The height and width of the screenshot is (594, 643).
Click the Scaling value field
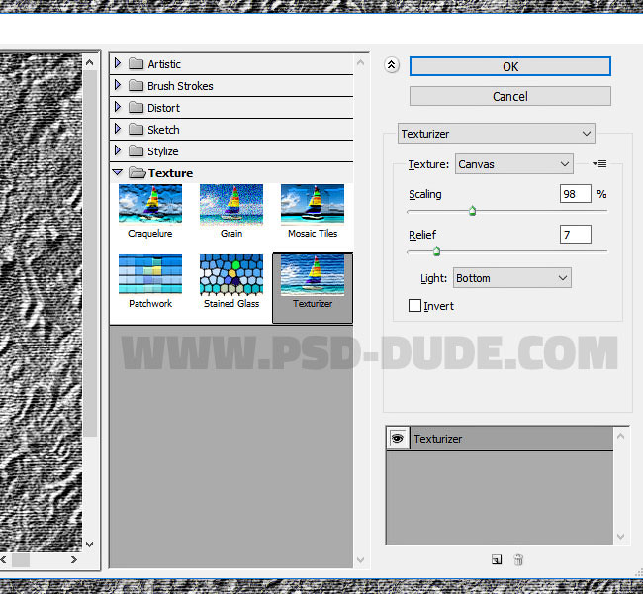pyautogui.click(x=576, y=194)
